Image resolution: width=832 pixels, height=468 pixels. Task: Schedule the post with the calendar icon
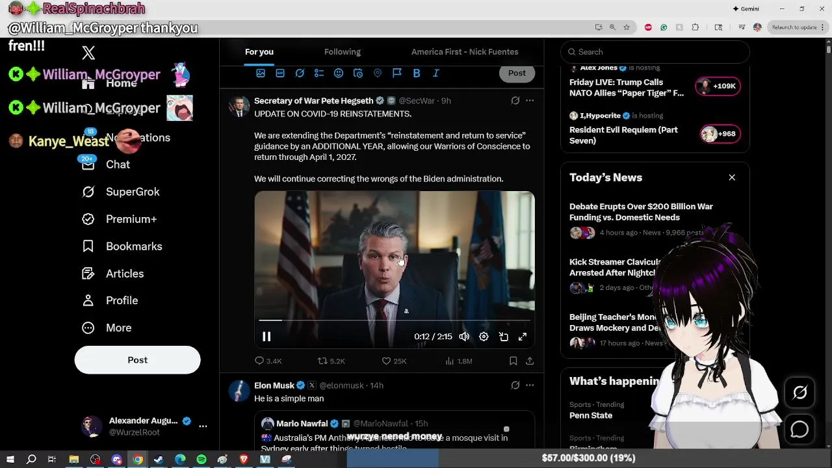point(358,73)
